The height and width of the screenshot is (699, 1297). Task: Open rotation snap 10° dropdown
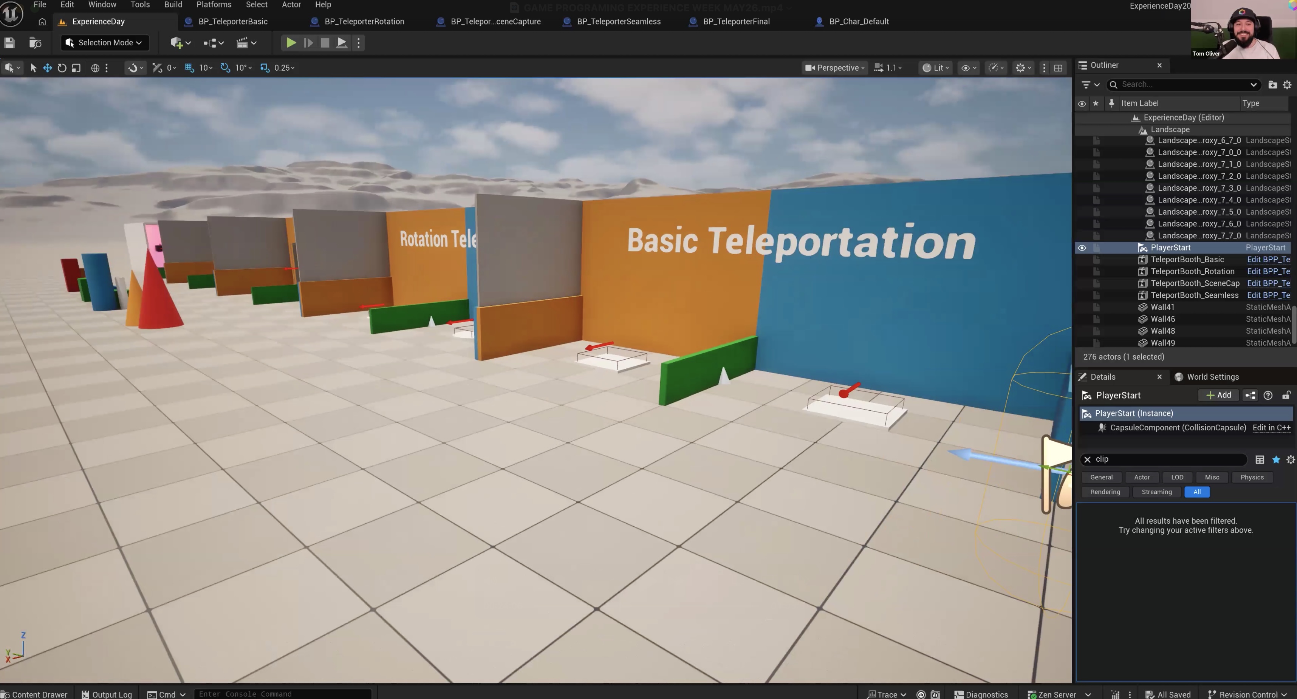(243, 68)
